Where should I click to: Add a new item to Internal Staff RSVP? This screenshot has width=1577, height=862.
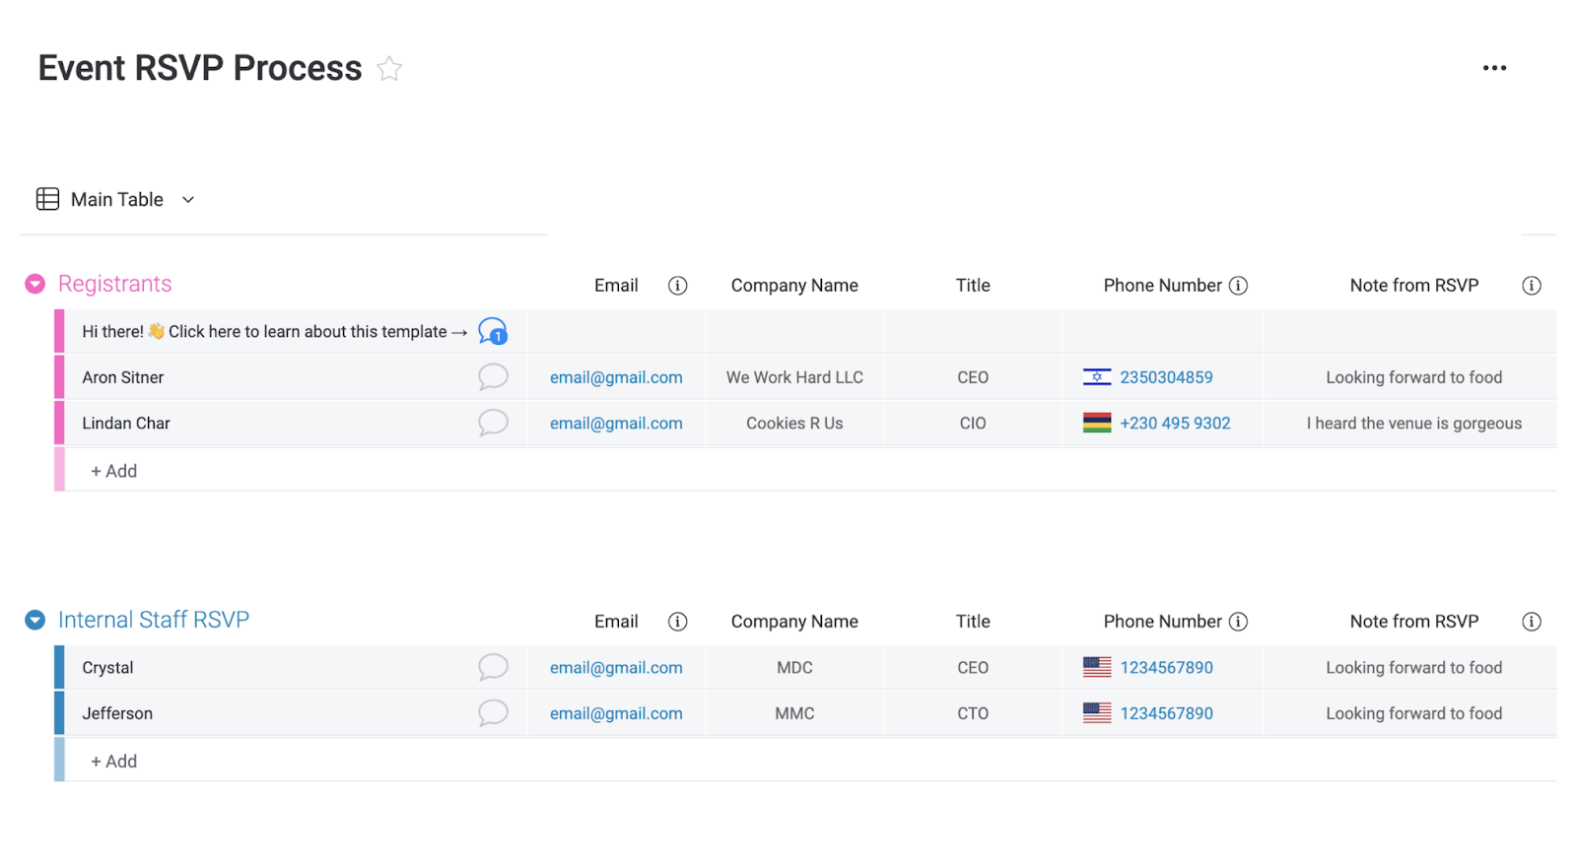(114, 762)
